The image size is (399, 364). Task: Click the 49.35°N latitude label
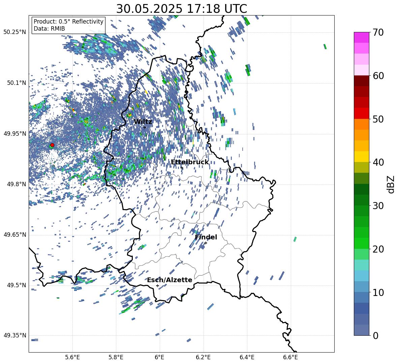click(x=15, y=335)
